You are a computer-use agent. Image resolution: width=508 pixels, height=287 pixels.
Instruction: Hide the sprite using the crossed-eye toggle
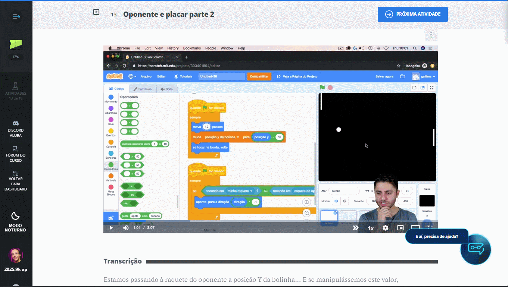coord(345,201)
